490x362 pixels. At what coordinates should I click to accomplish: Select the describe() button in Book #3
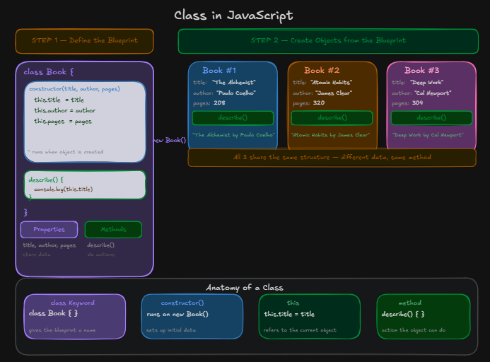point(431,118)
